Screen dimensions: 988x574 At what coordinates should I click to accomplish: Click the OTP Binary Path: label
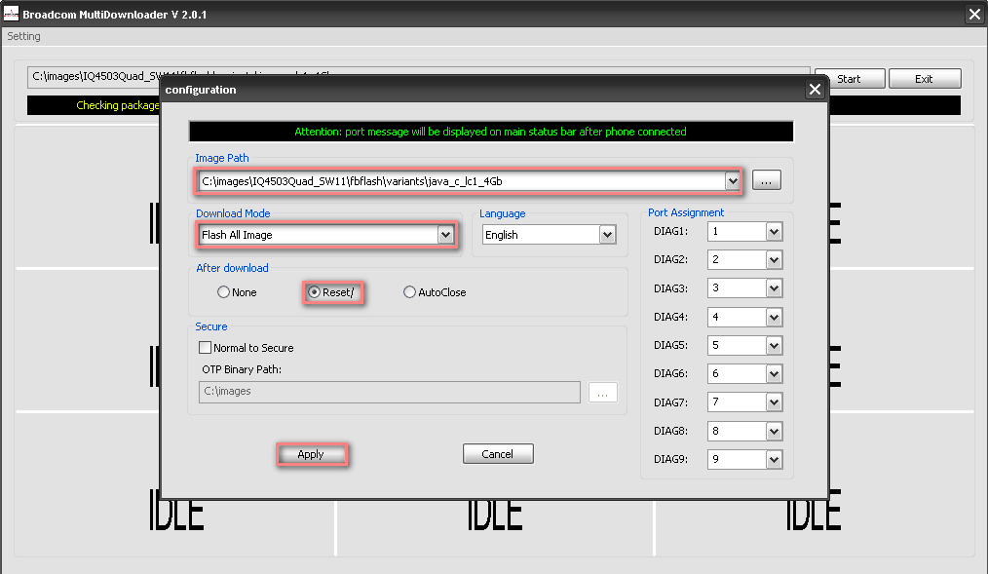(x=242, y=369)
